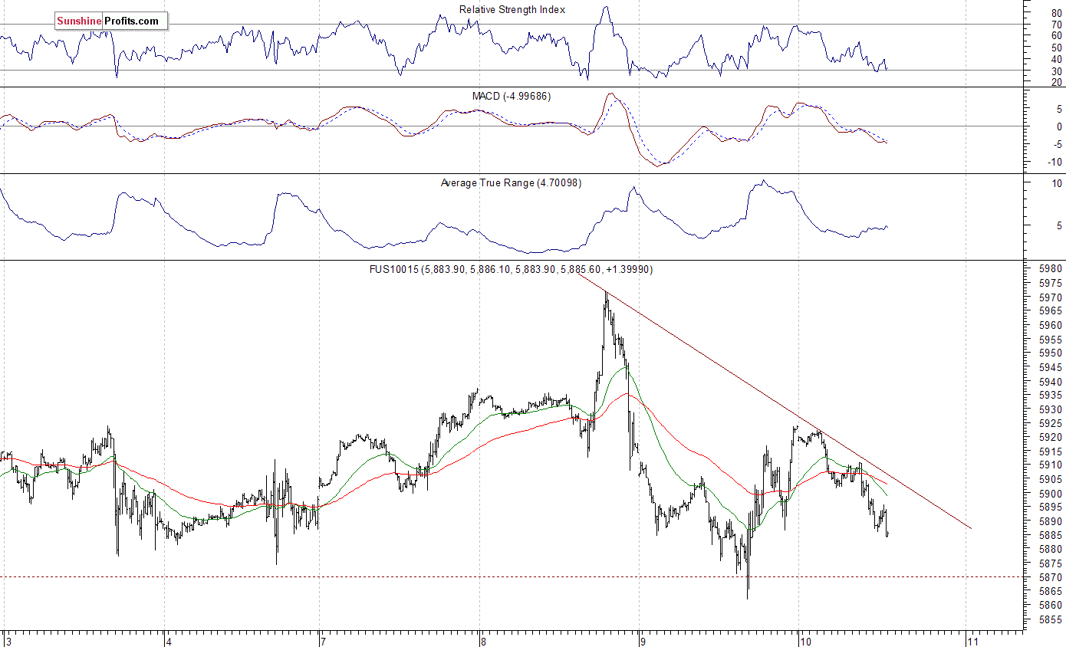Screen dimensions: 1066x647
Task: Select the Relative Strength Index title
Action: (x=512, y=10)
